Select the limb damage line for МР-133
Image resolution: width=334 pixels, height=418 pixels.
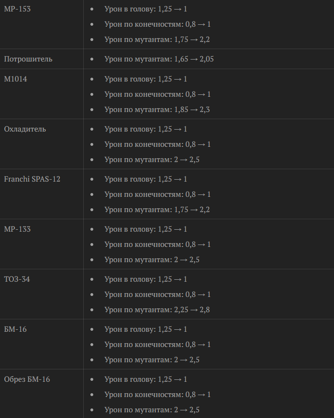pyautogui.click(x=157, y=245)
